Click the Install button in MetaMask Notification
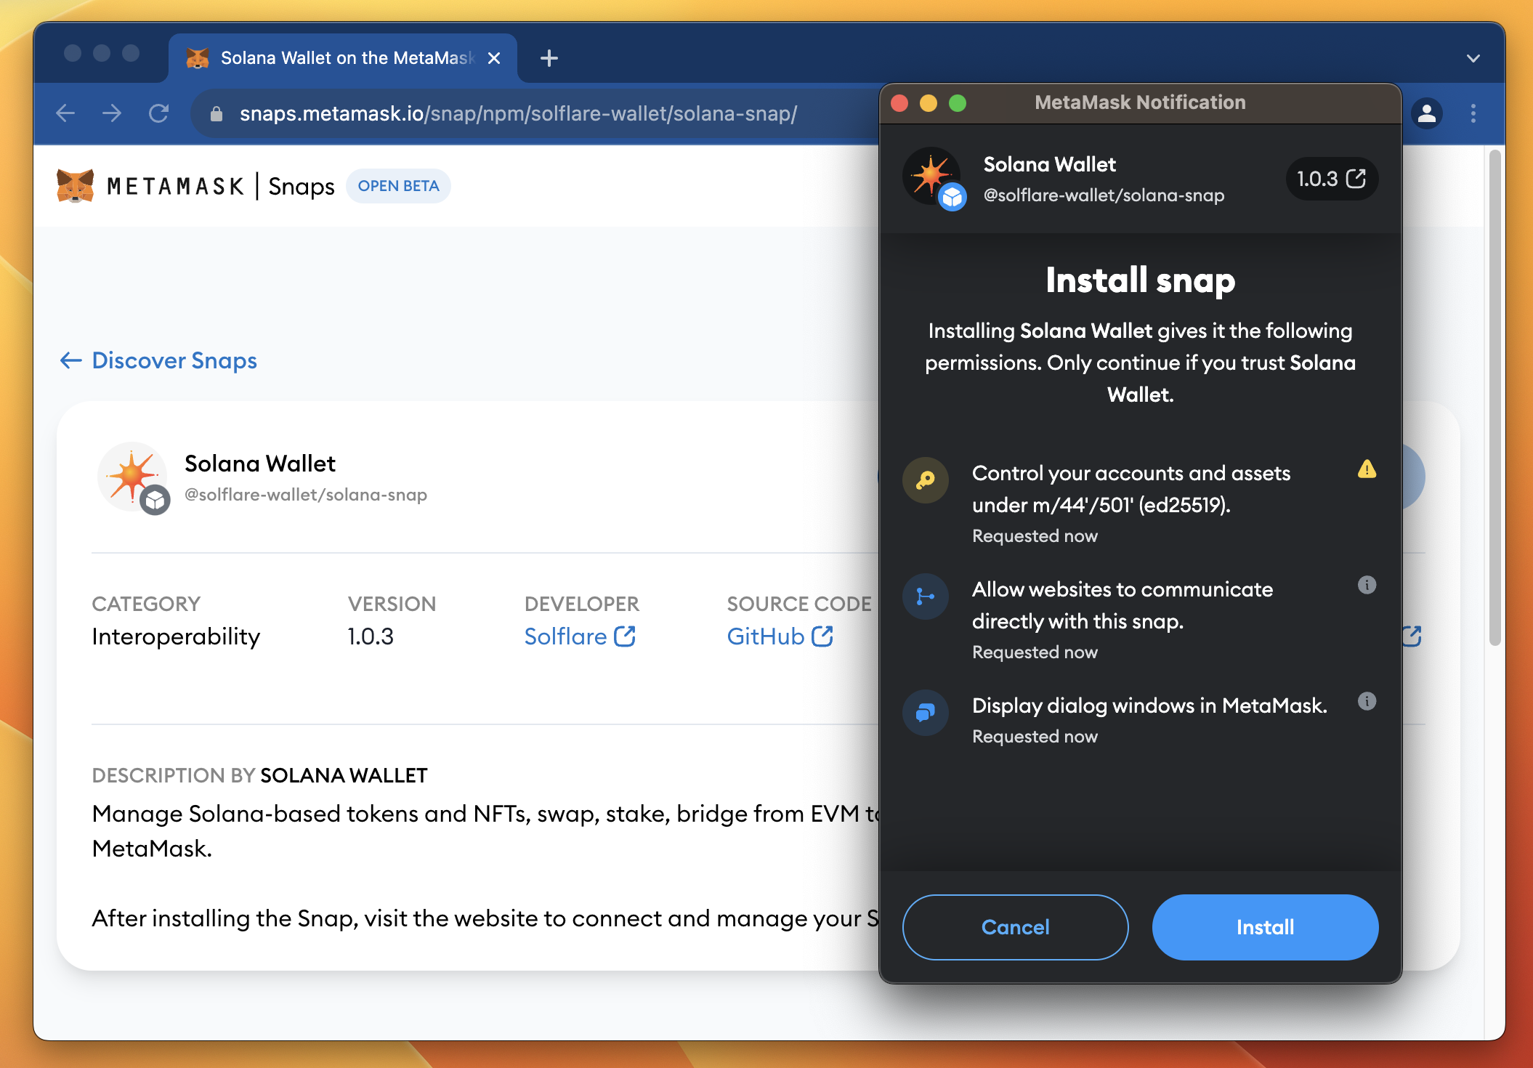The width and height of the screenshot is (1533, 1068). coord(1265,927)
